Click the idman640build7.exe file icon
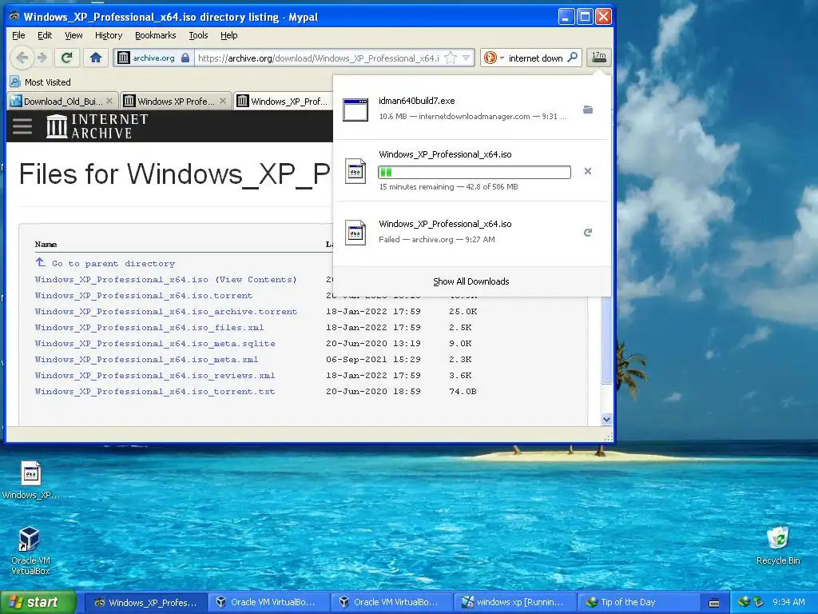 [355, 110]
